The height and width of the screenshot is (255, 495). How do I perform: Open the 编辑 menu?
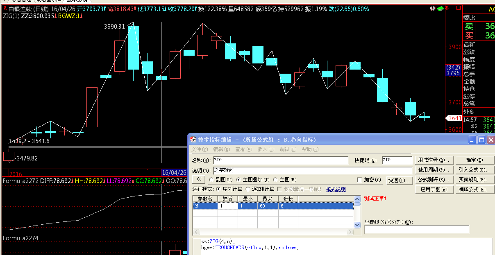tap(221, 150)
